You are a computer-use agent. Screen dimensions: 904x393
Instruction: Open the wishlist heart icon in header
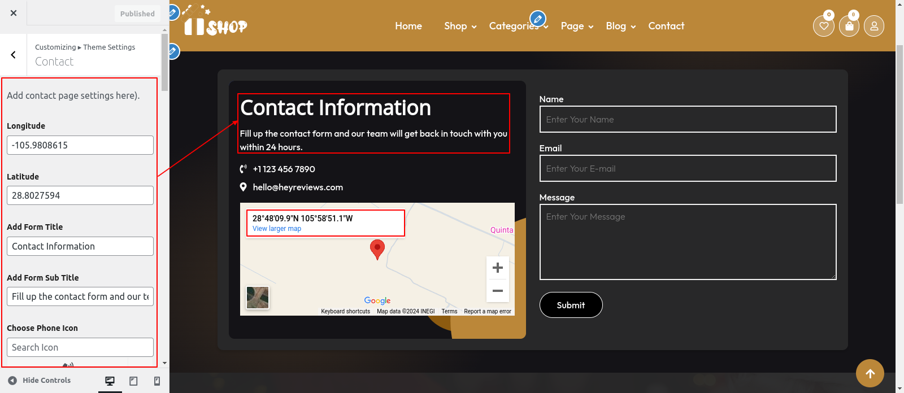(823, 26)
